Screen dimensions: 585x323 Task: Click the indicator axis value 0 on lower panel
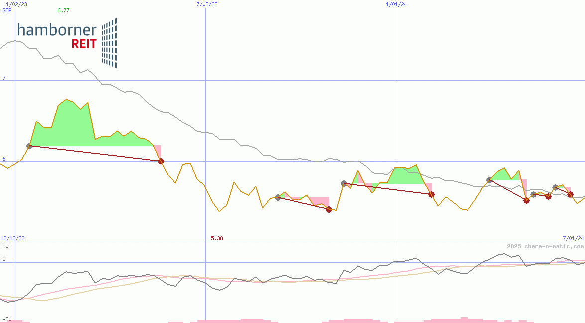pyautogui.click(x=3, y=259)
